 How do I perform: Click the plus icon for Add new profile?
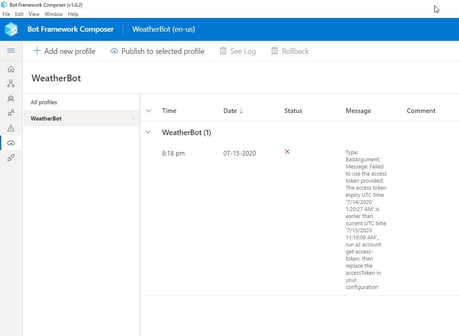click(x=37, y=50)
